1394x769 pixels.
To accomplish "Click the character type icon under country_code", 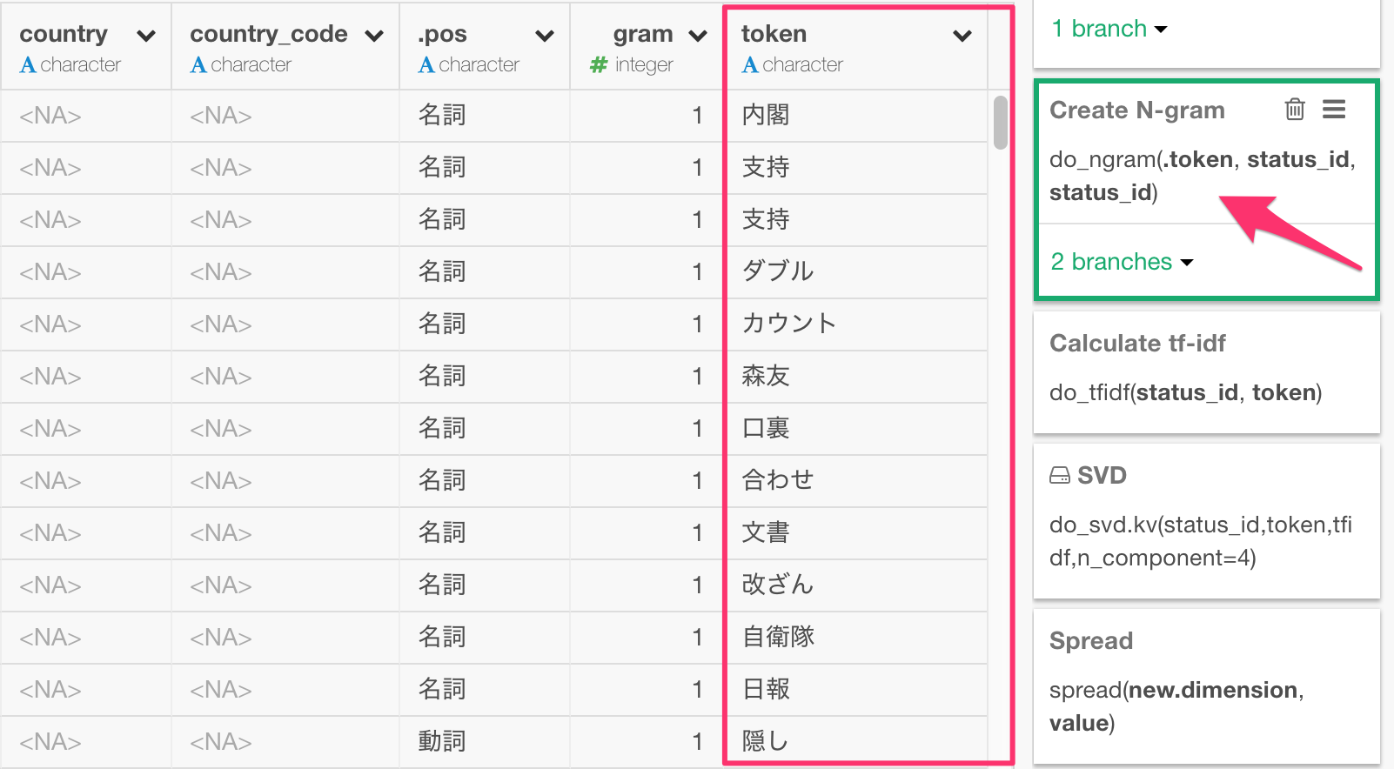I will (x=198, y=65).
